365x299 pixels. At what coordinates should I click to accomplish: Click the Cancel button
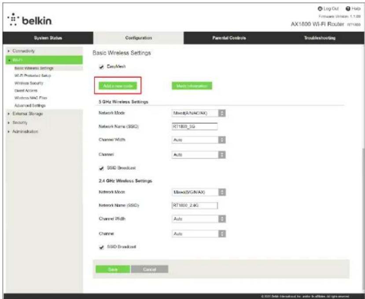tap(149, 269)
